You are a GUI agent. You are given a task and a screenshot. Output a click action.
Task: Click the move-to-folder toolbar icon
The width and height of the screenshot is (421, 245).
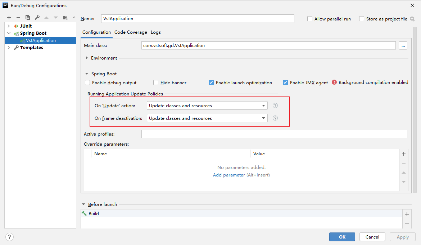65,18
